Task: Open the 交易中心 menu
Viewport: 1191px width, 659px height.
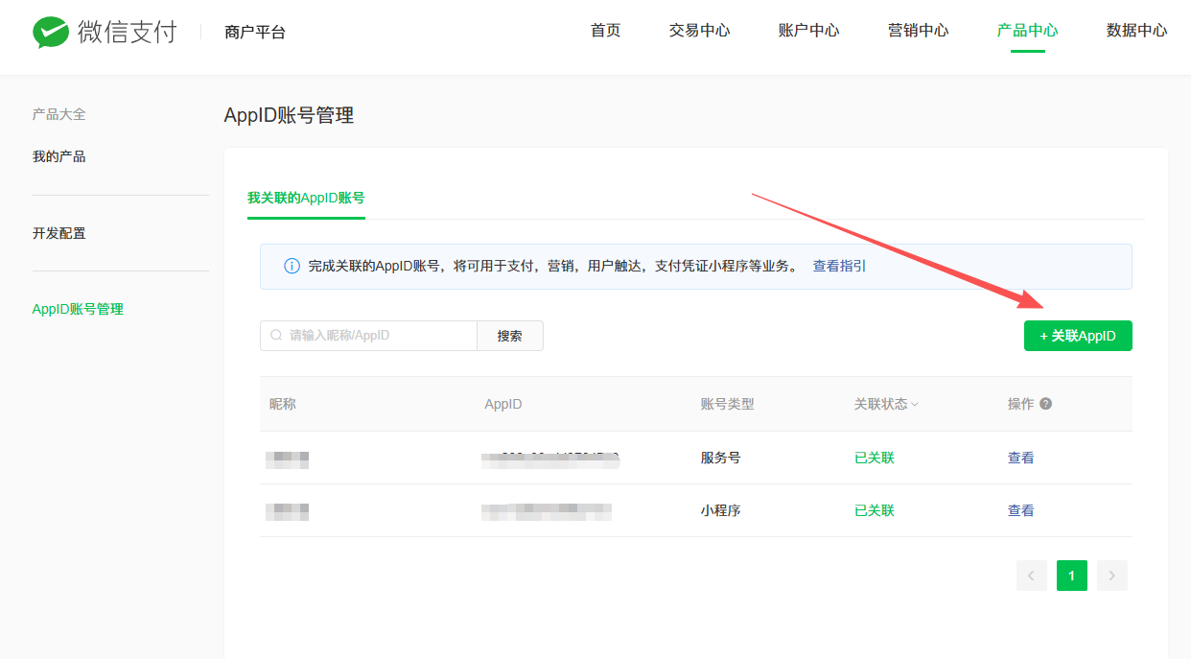Action: click(700, 31)
